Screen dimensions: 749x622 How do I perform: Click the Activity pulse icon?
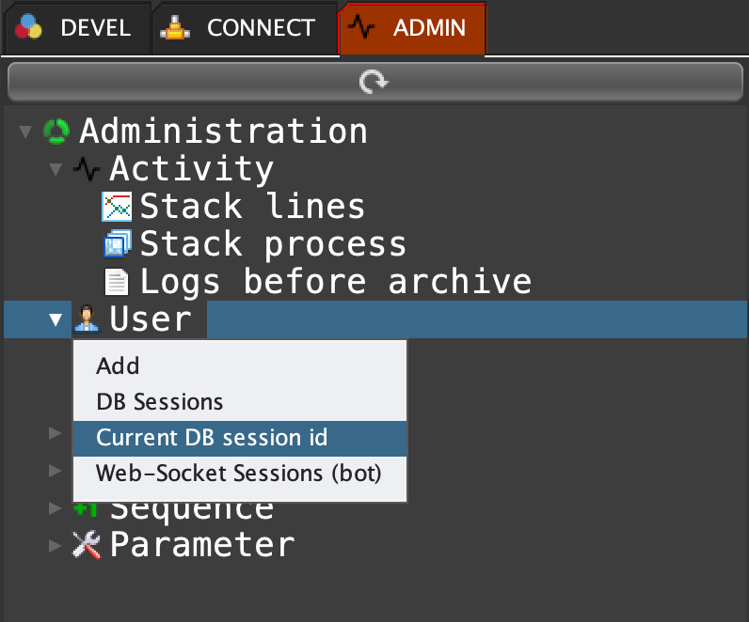pyautogui.click(x=87, y=169)
